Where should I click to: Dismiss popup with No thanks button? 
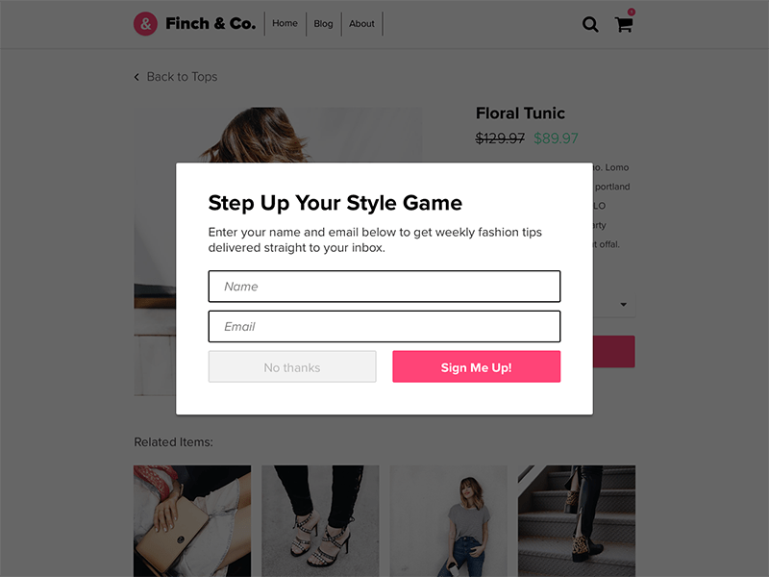(x=292, y=366)
